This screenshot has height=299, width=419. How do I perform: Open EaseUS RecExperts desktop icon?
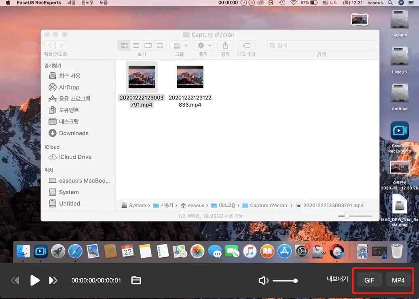coord(399,131)
